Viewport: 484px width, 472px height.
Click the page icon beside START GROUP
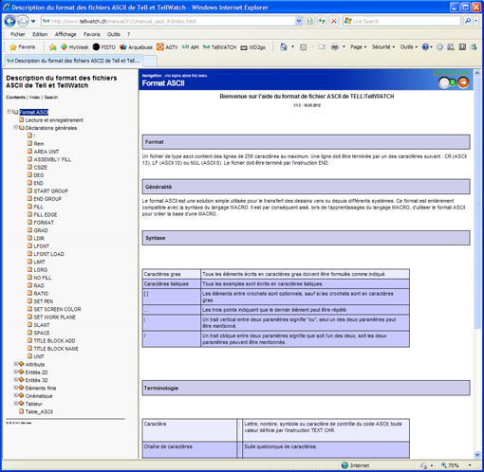coord(29,191)
